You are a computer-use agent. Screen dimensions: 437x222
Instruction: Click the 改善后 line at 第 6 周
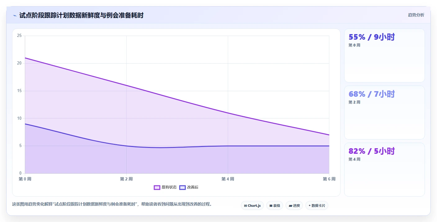(329, 146)
